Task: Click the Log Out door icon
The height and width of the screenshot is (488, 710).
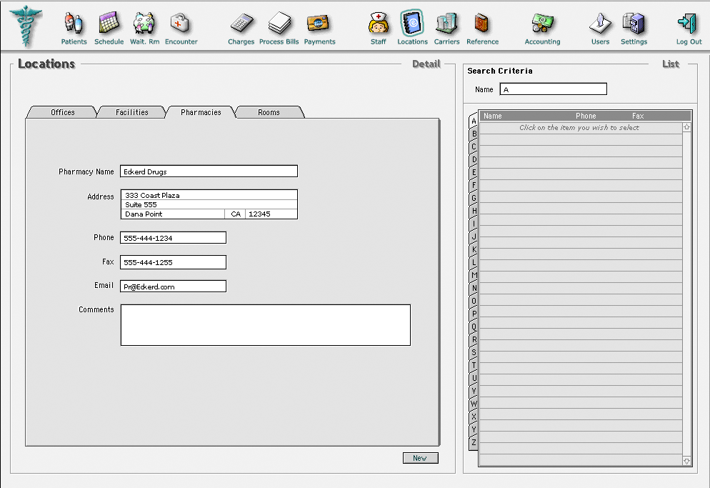Action: 687,24
